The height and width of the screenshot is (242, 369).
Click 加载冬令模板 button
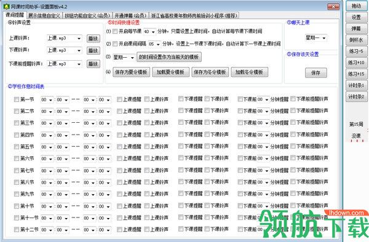coord(250,72)
